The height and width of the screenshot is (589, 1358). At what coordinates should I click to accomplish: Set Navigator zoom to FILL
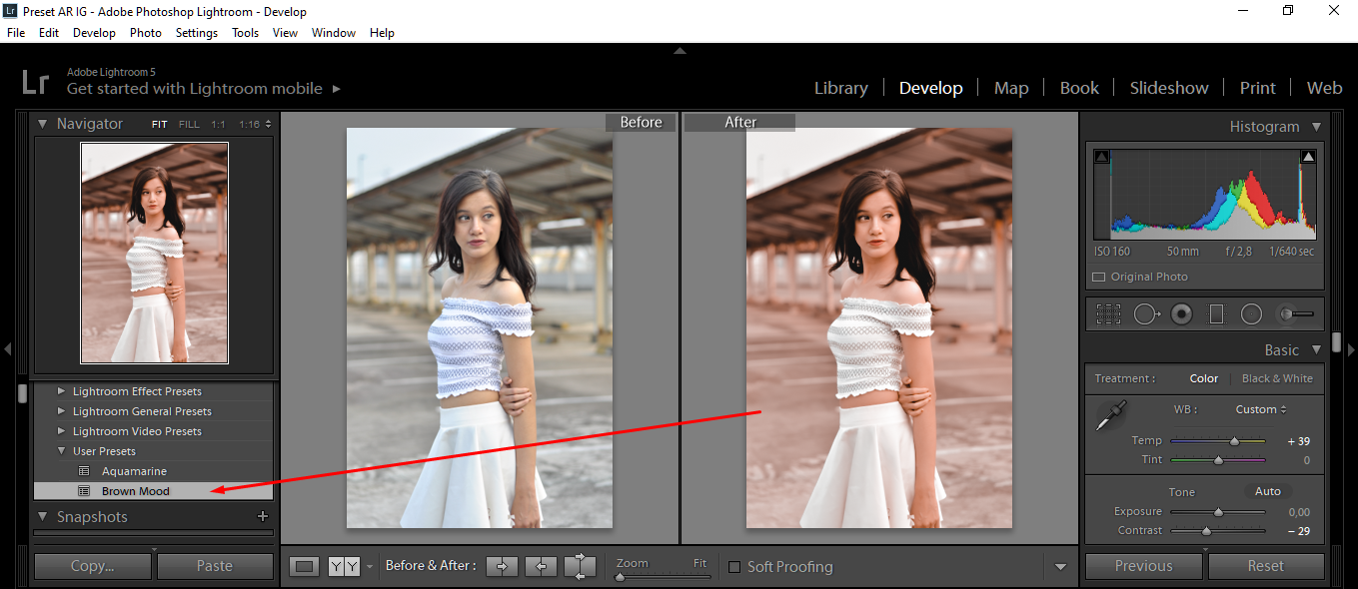point(189,125)
